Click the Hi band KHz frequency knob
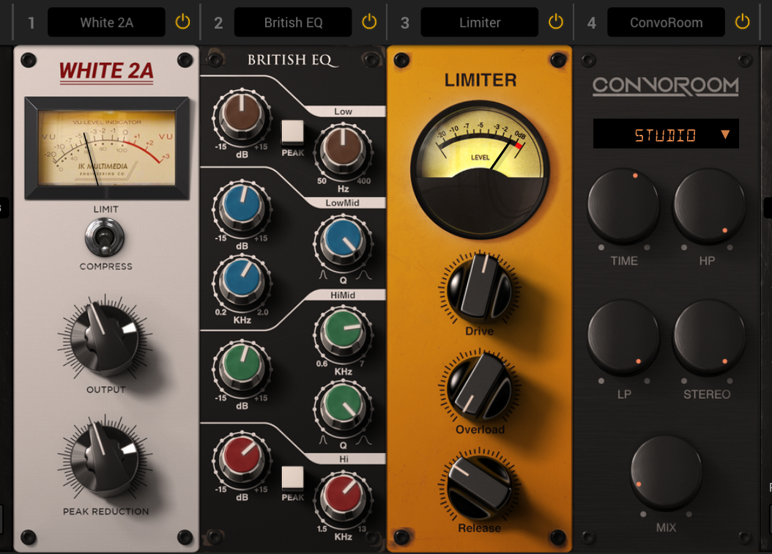Image resolution: width=772 pixels, height=554 pixels. 344,498
